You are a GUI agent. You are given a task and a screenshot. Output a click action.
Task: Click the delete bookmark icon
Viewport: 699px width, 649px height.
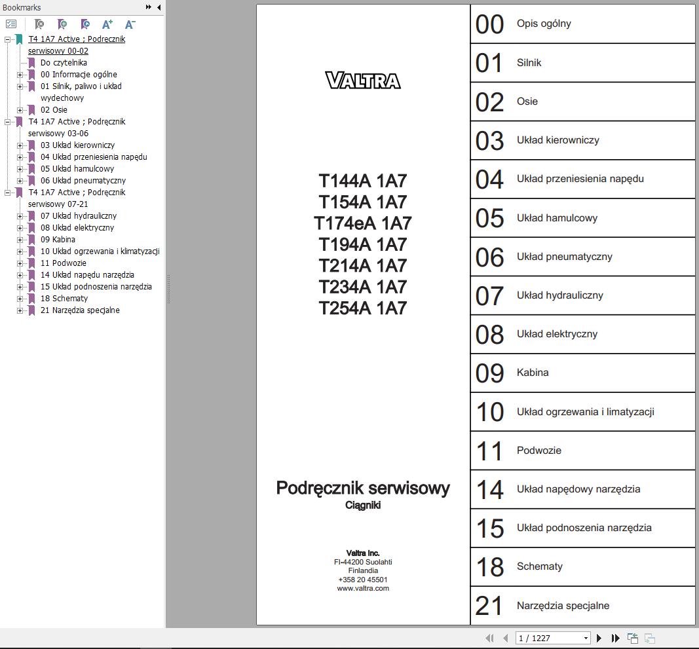(39, 24)
